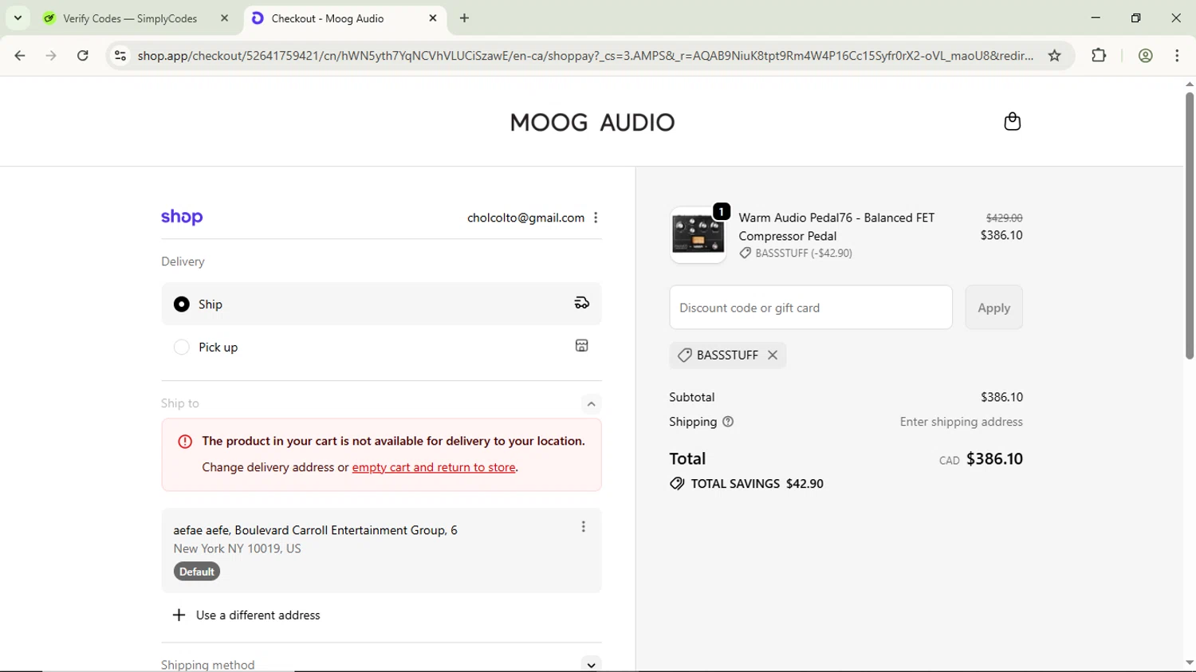Click the Discount code or gift card field
The width and height of the screenshot is (1196, 672).
click(811, 308)
